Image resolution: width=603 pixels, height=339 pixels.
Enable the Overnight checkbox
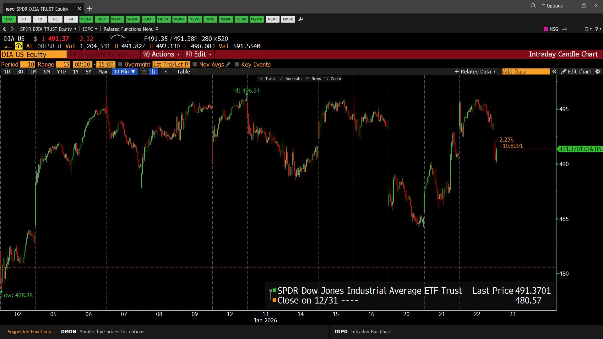pos(120,64)
